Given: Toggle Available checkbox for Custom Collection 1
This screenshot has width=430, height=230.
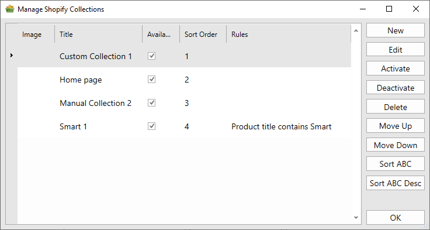Looking at the screenshot, I should (152, 56).
